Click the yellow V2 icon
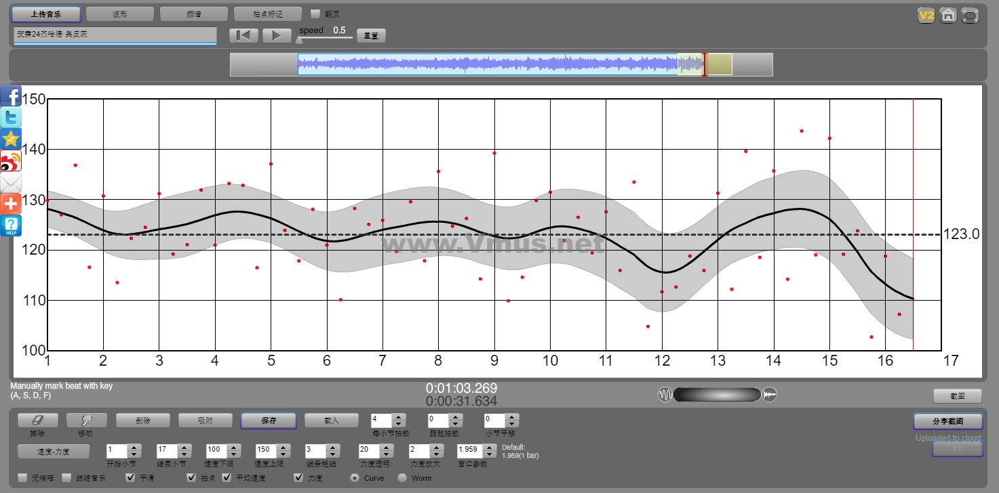The height and width of the screenshot is (493, 999). [x=926, y=16]
